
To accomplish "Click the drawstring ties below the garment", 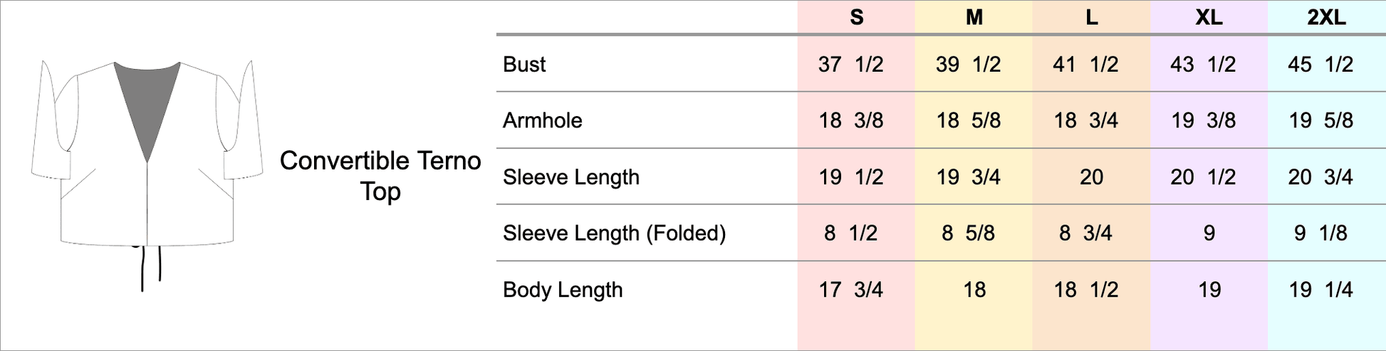I will [x=151, y=267].
